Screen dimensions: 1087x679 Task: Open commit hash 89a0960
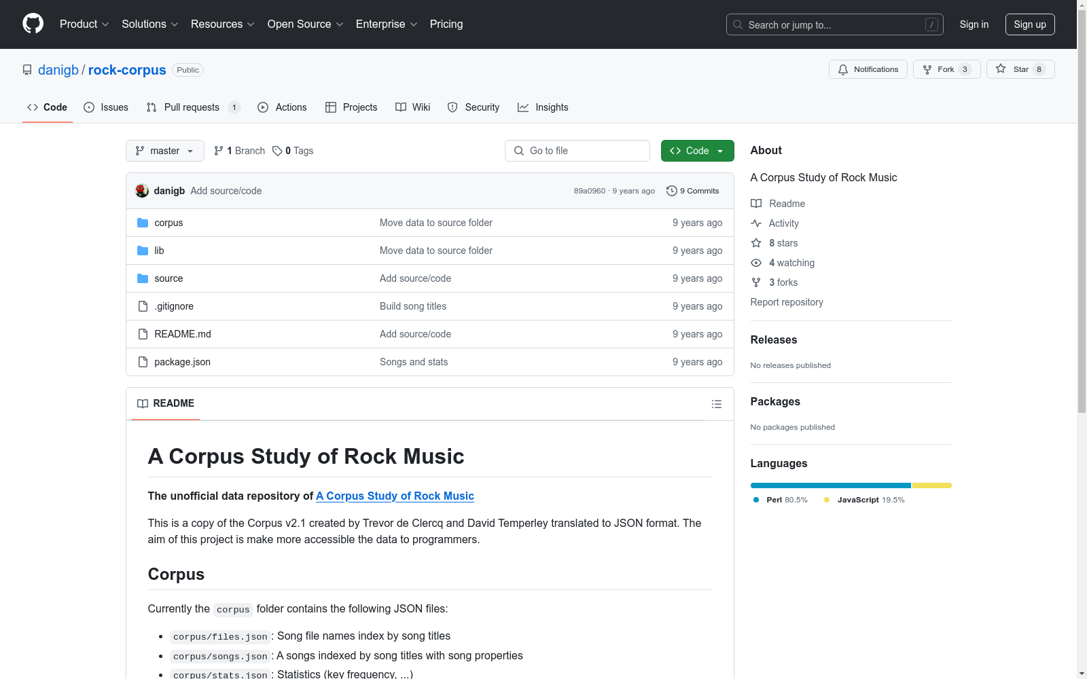coord(590,191)
